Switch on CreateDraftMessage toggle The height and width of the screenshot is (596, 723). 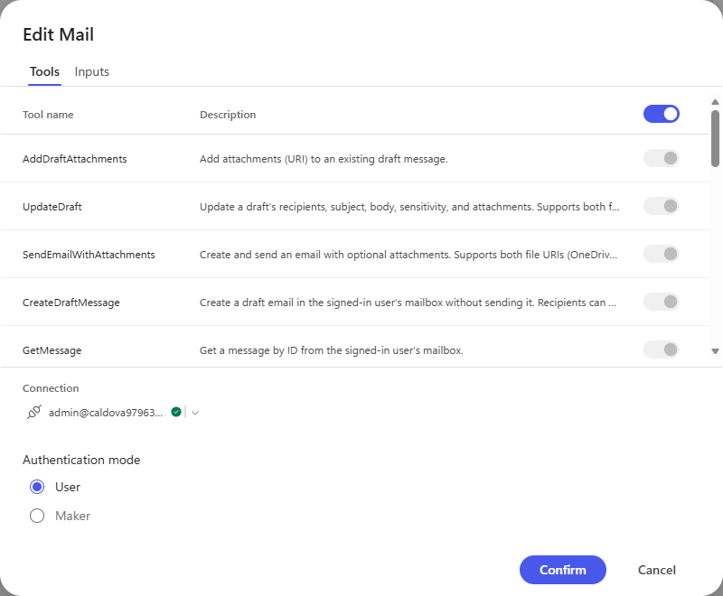click(662, 302)
